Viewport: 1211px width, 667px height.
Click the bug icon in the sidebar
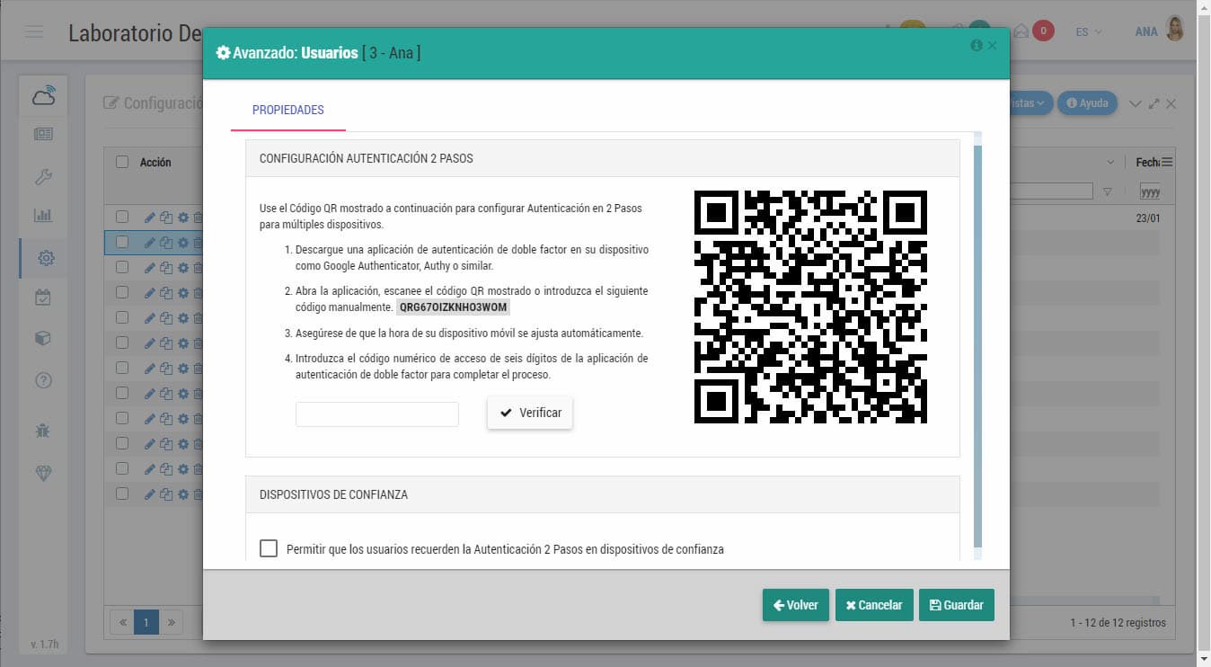click(x=44, y=431)
